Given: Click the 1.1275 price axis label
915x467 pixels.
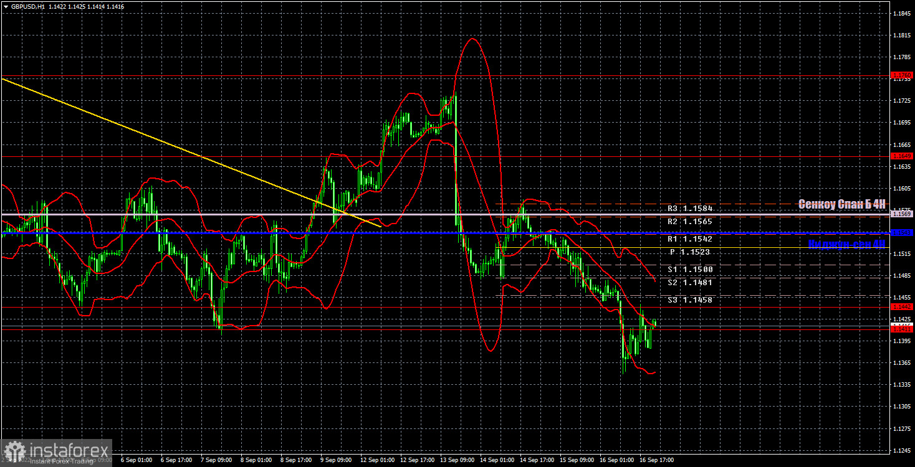Looking at the screenshot, I should point(902,428).
